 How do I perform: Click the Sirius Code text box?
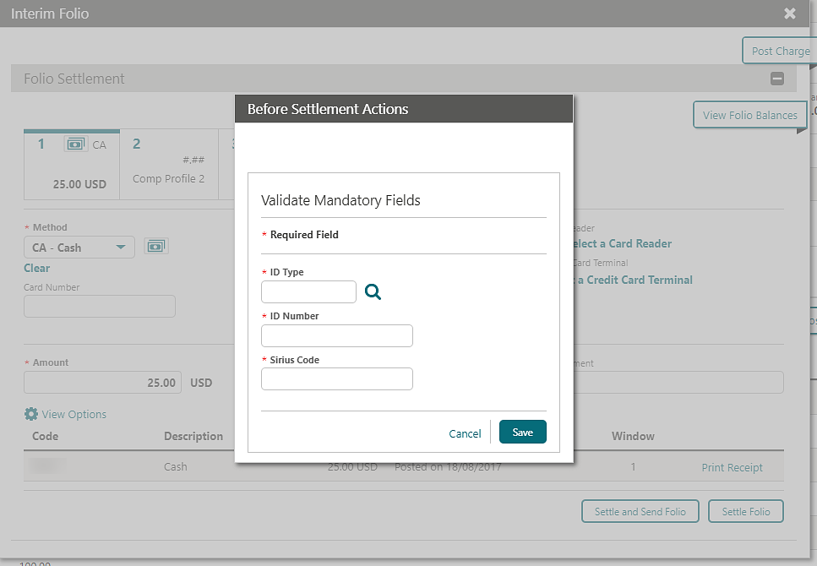pos(336,379)
